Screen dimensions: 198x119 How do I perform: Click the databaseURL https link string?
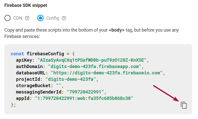107,73
